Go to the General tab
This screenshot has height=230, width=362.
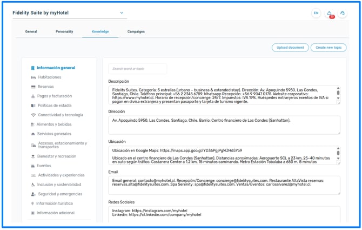click(x=31, y=31)
